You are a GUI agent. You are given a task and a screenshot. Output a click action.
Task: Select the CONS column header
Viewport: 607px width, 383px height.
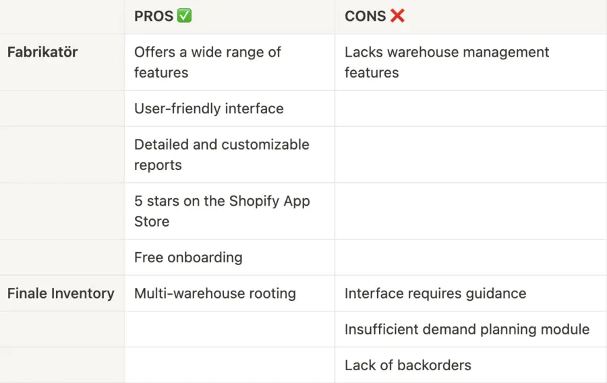point(471,17)
